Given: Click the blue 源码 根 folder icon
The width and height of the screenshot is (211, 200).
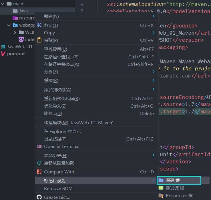Looking at the screenshot, I should point(161,180).
